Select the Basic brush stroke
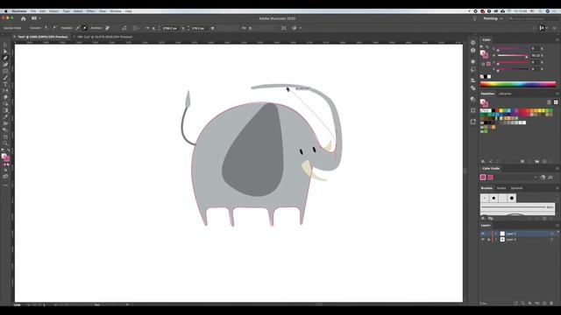 [517, 207]
